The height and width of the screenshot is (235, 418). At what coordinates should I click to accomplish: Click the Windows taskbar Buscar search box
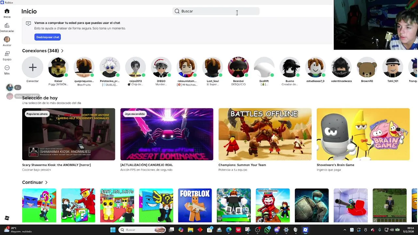coord(142,230)
